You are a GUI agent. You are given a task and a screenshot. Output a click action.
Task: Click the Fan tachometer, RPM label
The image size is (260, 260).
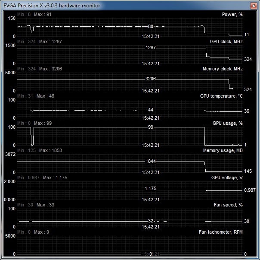click(x=221, y=232)
